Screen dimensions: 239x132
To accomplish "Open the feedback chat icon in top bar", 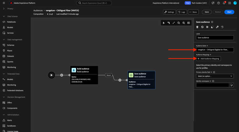I will (213, 3).
